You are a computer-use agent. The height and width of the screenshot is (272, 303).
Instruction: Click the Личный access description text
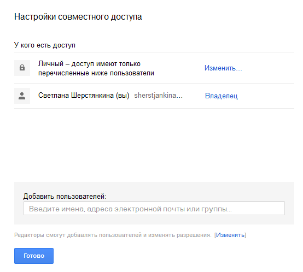point(96,68)
